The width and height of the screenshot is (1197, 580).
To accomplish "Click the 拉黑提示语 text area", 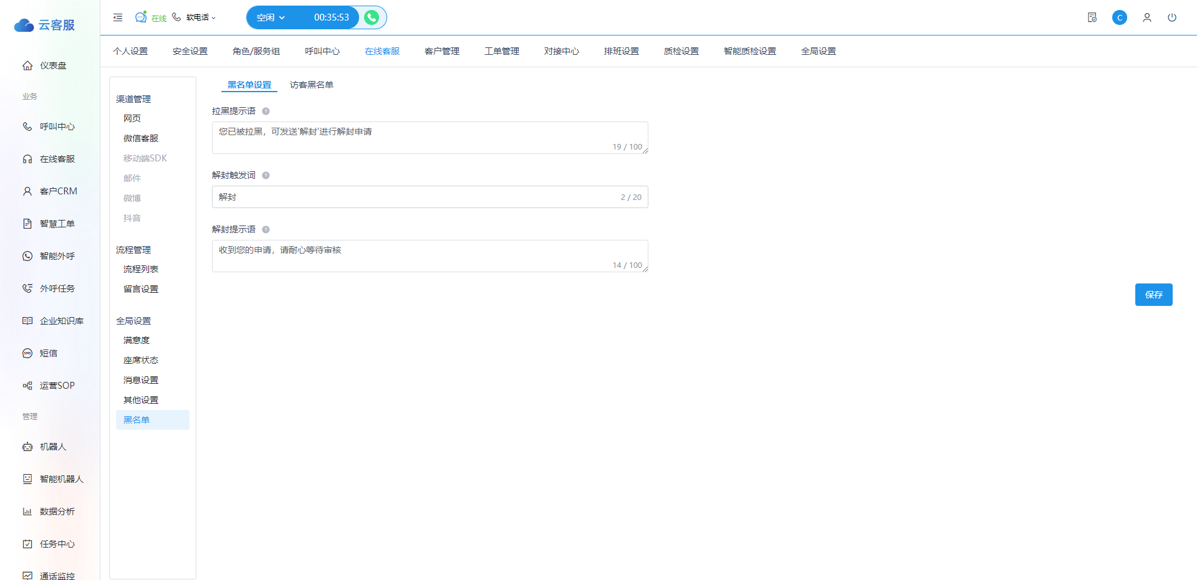I will [430, 138].
